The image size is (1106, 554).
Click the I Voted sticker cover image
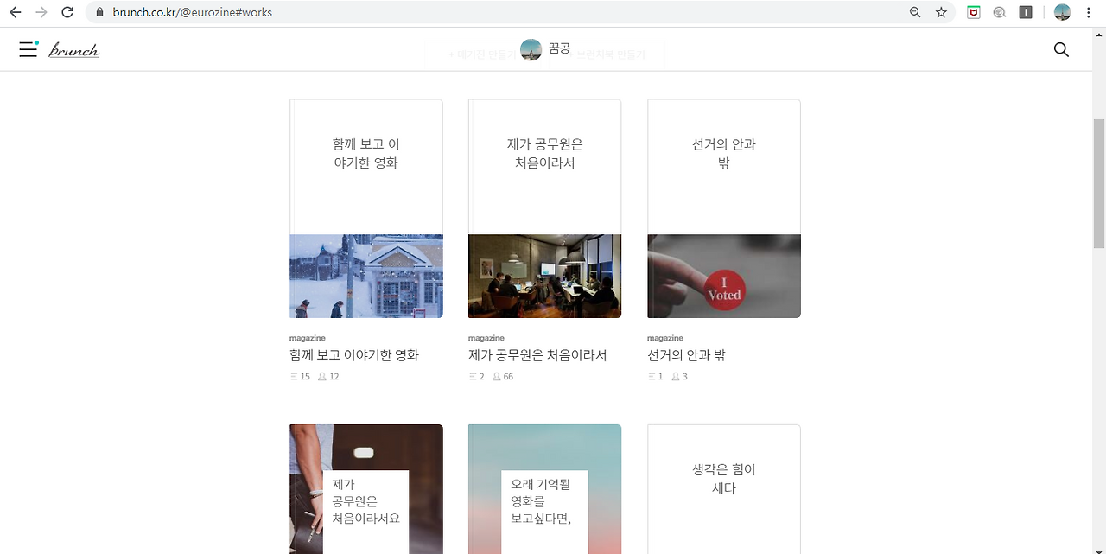pos(724,276)
